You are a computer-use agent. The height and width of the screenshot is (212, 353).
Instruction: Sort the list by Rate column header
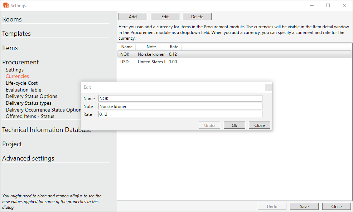coord(174,47)
